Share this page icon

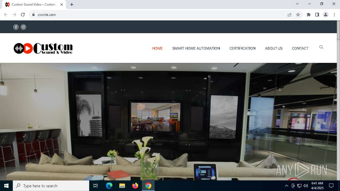(x=290, y=15)
